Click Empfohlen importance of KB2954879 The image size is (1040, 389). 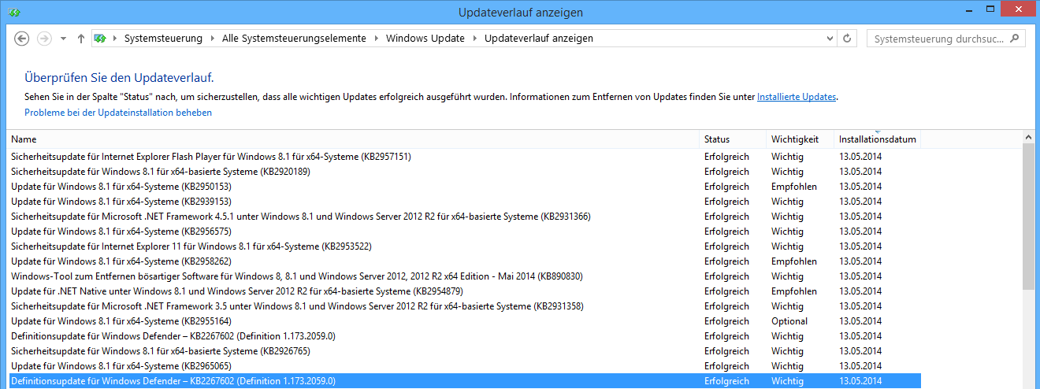[794, 291]
